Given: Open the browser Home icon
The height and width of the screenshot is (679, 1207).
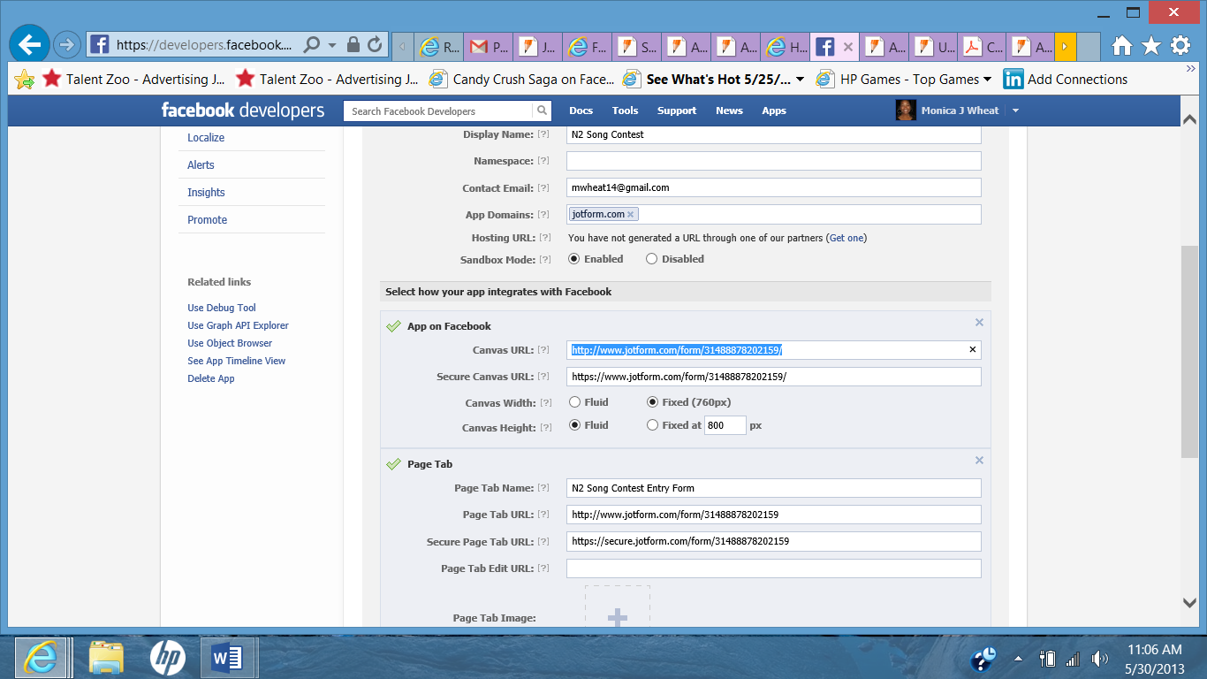Looking at the screenshot, I should [1122, 45].
